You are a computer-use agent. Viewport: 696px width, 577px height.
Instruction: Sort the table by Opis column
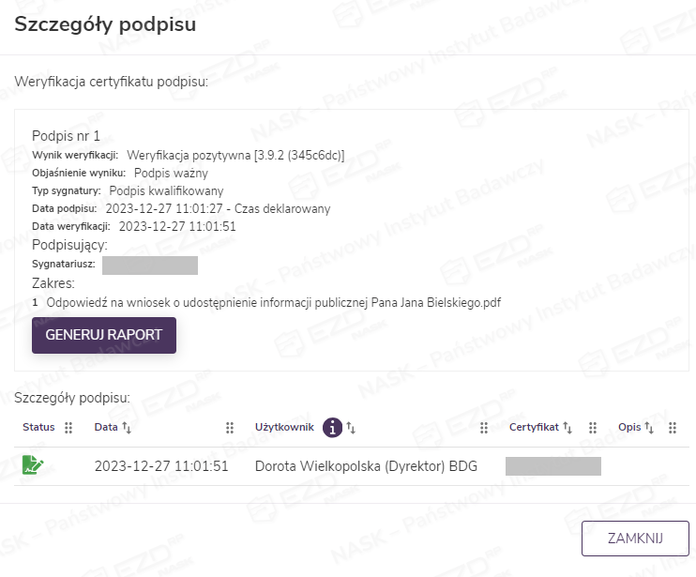point(648,428)
